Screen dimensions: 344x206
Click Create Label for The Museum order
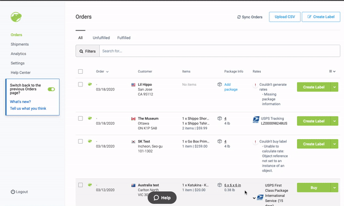[314, 121]
